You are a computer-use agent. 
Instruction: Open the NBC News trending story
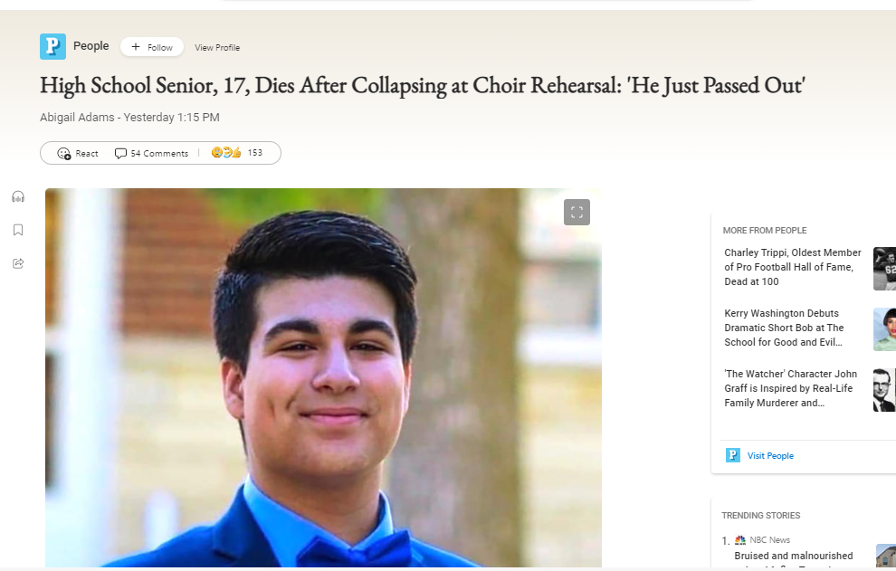pyautogui.click(x=794, y=555)
